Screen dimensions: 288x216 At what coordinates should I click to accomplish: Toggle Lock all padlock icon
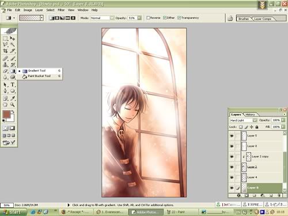pos(257,127)
